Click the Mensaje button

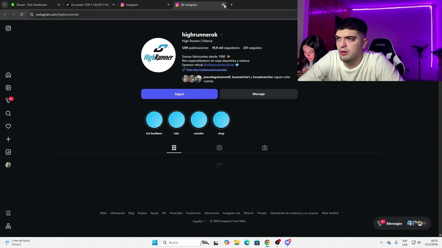258,94
